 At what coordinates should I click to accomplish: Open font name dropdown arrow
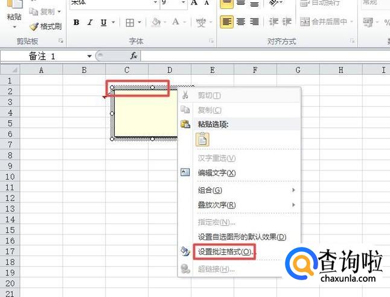155,2
